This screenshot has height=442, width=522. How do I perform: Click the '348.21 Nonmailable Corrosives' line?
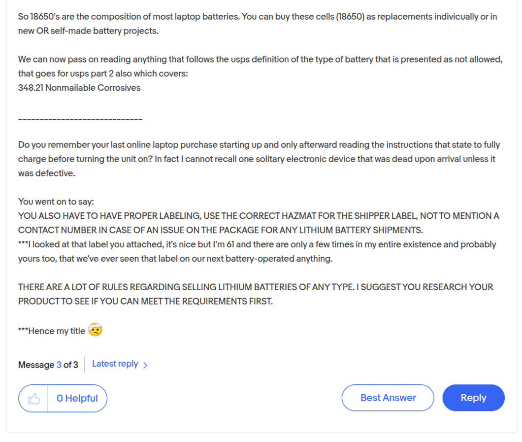pyautogui.click(x=79, y=88)
